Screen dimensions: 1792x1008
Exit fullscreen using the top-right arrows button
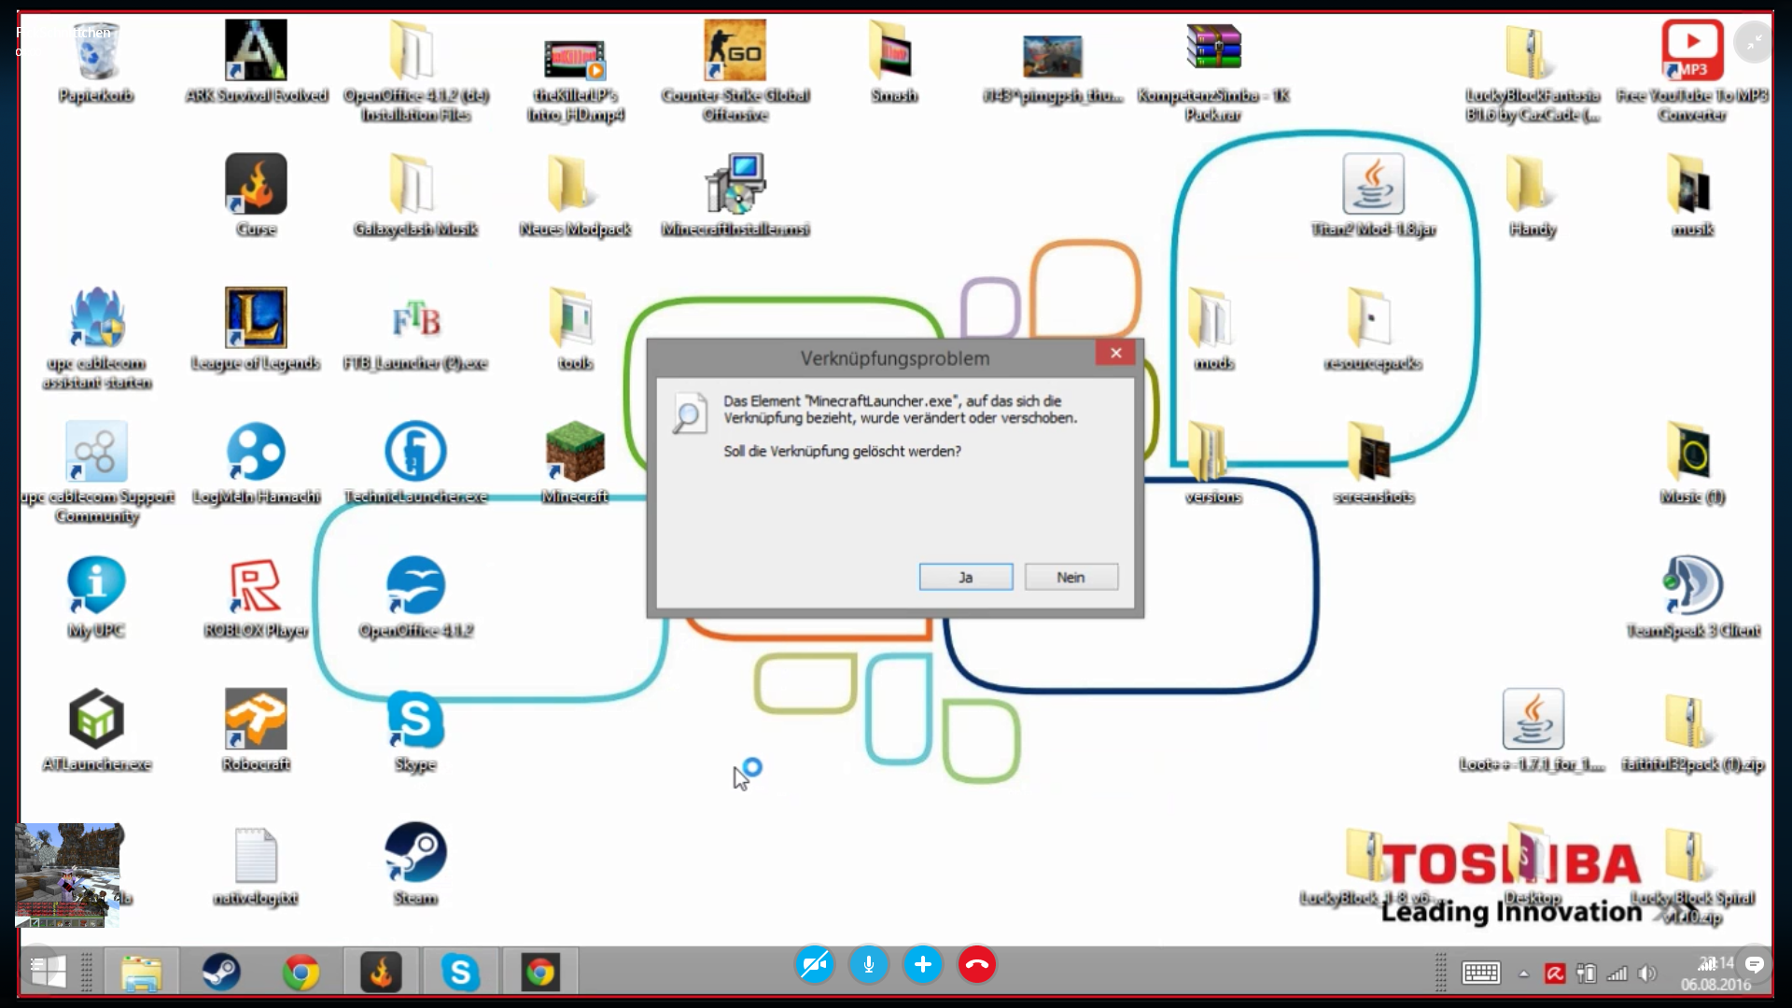tap(1755, 42)
